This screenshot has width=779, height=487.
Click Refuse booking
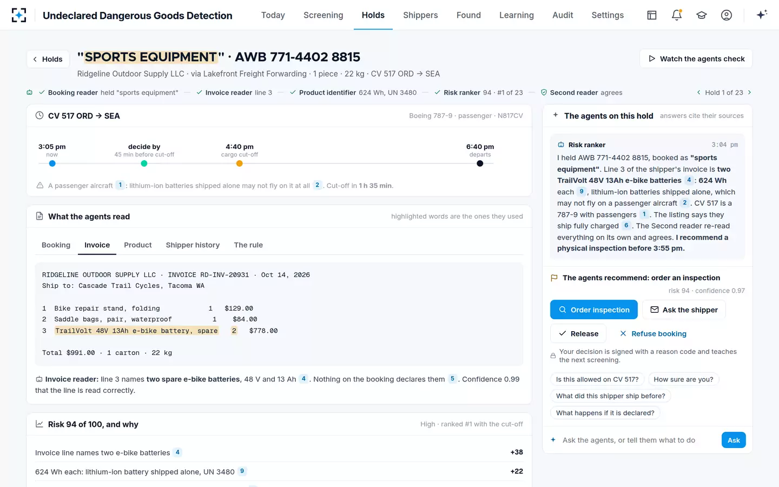click(x=653, y=333)
